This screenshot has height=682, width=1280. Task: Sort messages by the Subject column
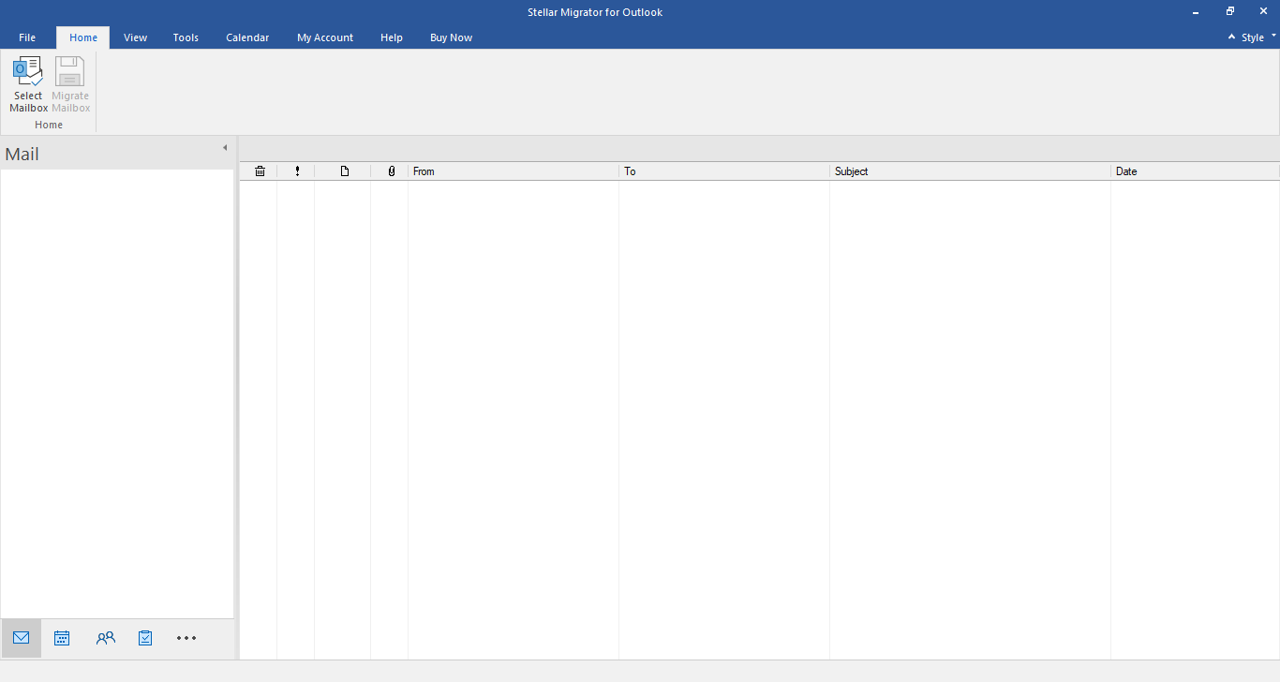(970, 171)
